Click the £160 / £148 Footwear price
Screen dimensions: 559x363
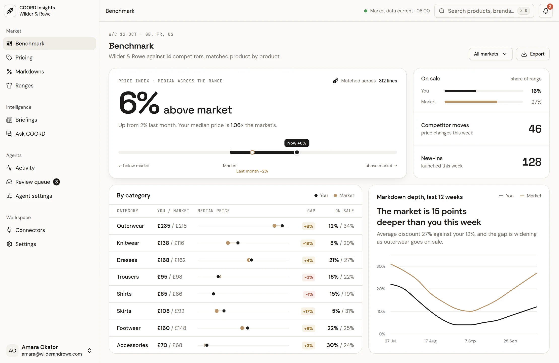[x=172, y=328]
